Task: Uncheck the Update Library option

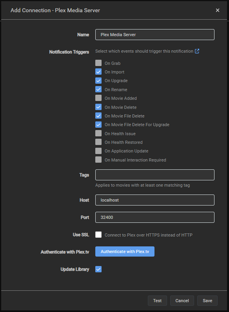Action: point(98,269)
